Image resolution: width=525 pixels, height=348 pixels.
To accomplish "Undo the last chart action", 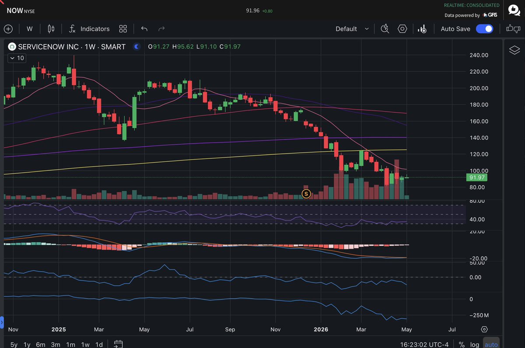I will coord(144,29).
